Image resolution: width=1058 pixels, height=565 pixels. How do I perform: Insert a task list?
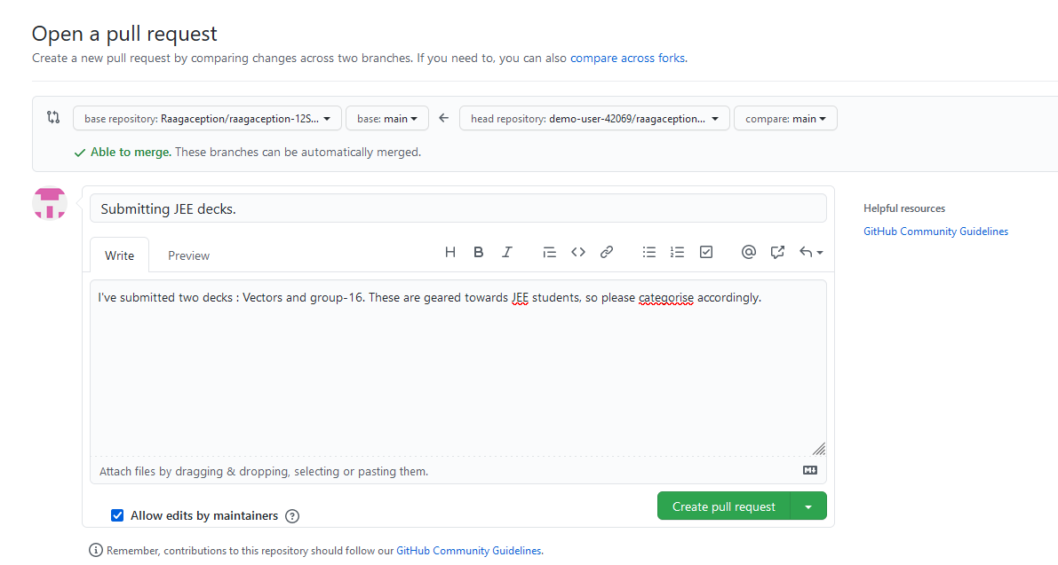706,253
